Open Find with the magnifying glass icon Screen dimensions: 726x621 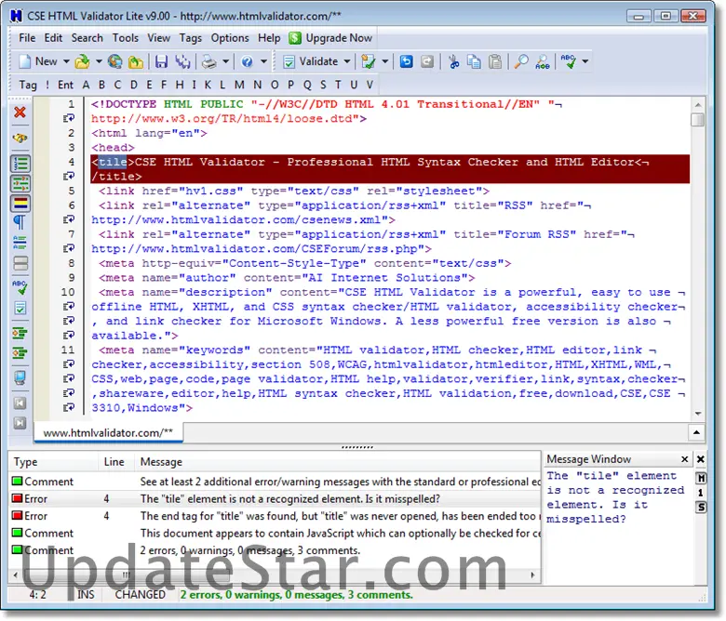coord(521,61)
